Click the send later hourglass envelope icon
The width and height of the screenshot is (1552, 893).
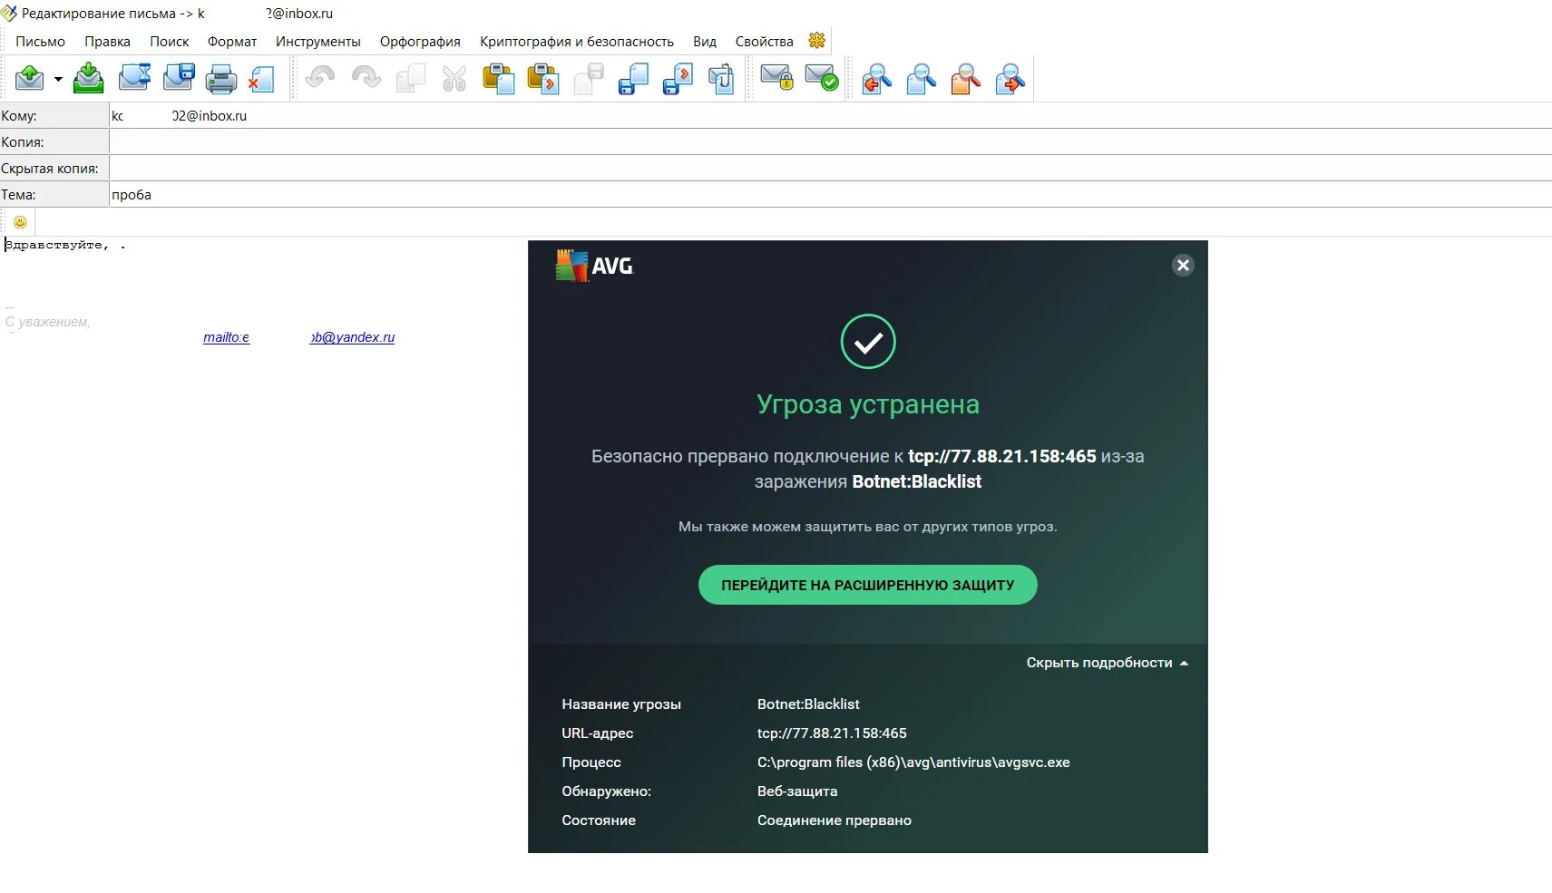(x=134, y=78)
